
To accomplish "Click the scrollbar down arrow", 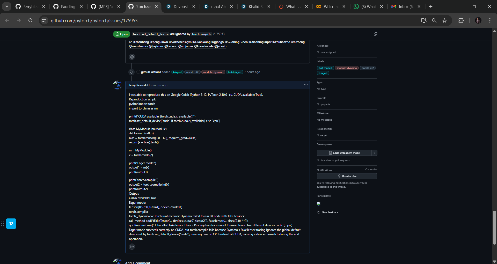I will (x=494, y=261).
